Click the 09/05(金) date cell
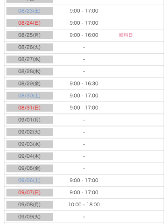Viewport: 168px width, 224px height. (29, 168)
